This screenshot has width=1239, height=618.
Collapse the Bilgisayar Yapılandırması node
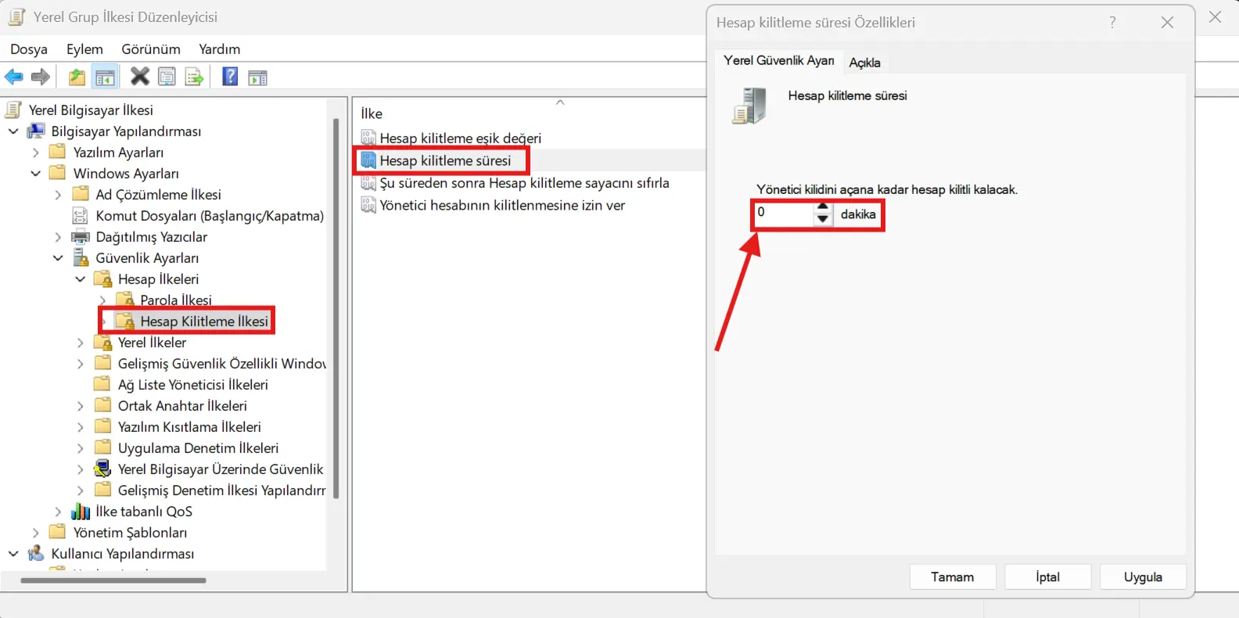pos(13,131)
